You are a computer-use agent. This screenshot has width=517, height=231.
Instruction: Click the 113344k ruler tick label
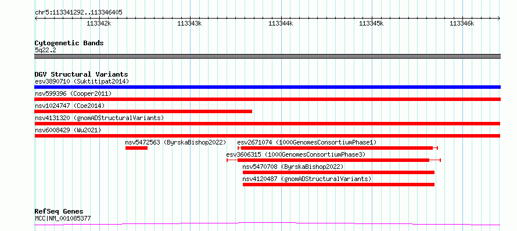281,23
